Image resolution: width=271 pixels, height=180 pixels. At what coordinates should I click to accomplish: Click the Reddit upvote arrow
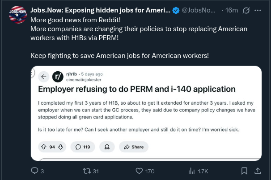click(x=44, y=147)
